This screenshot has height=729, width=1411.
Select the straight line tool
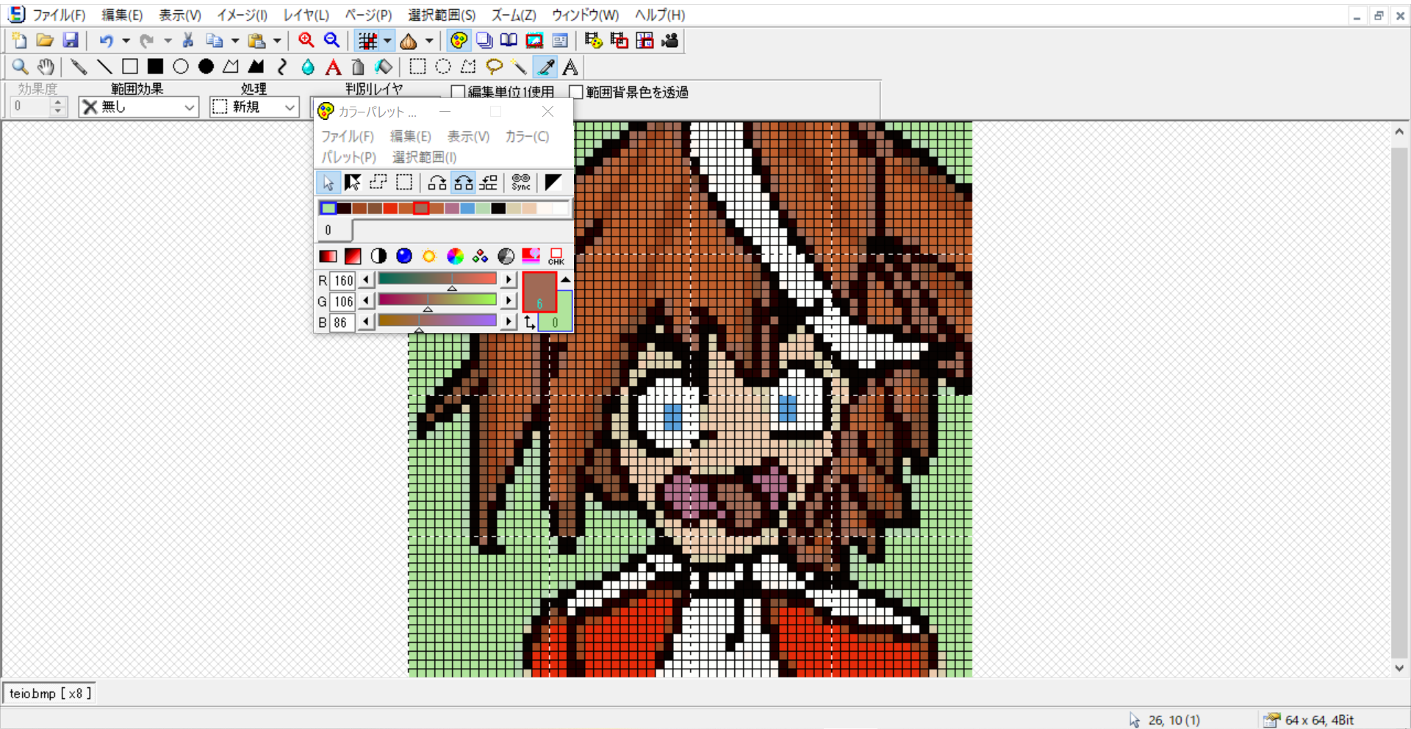(104, 67)
